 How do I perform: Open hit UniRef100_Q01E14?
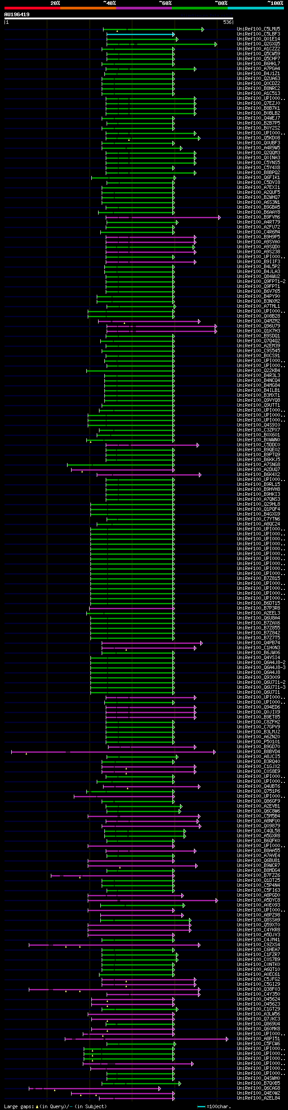click(x=258, y=39)
